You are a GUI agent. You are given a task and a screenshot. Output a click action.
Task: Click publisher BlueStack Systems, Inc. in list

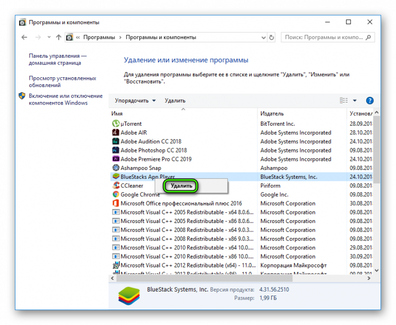click(x=289, y=177)
